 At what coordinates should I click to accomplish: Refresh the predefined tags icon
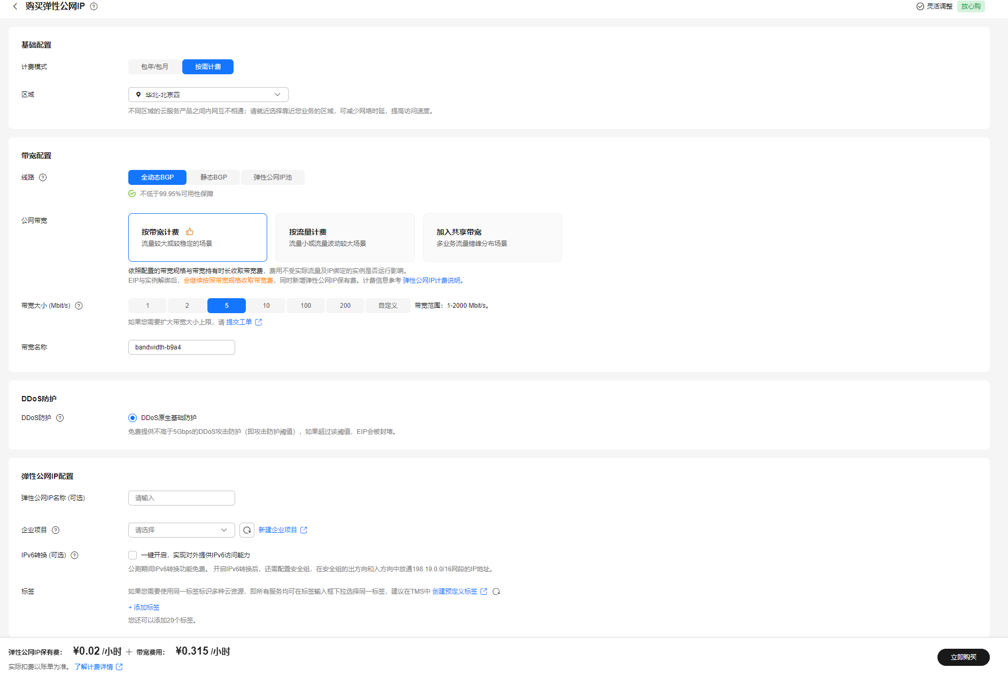(496, 592)
